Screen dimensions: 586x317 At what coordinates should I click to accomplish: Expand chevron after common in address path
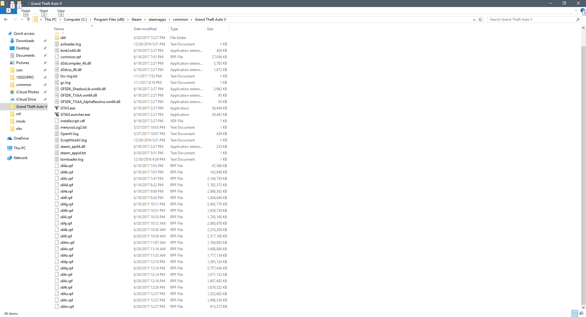(x=191, y=20)
